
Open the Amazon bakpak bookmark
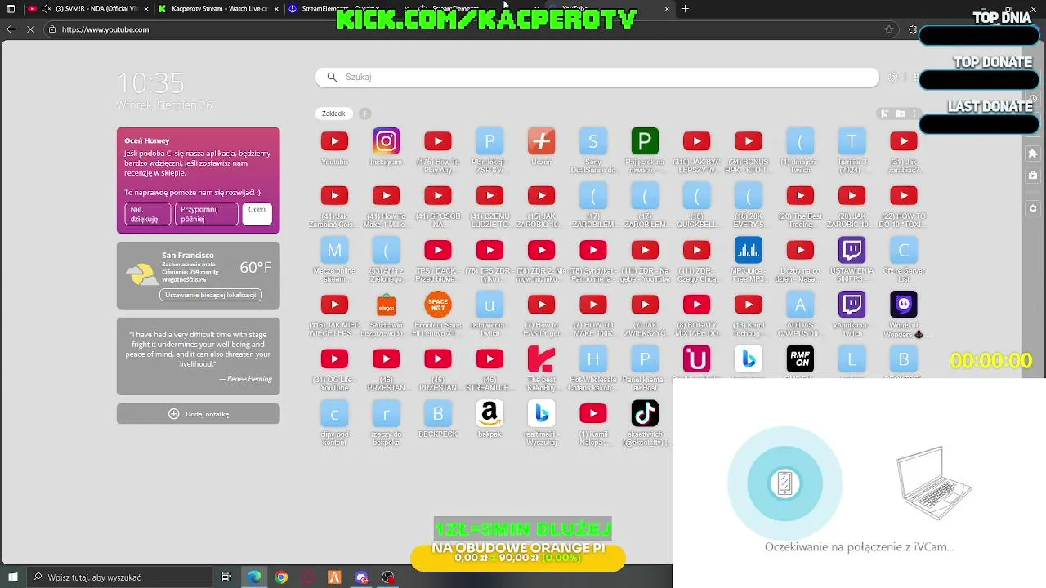489,413
